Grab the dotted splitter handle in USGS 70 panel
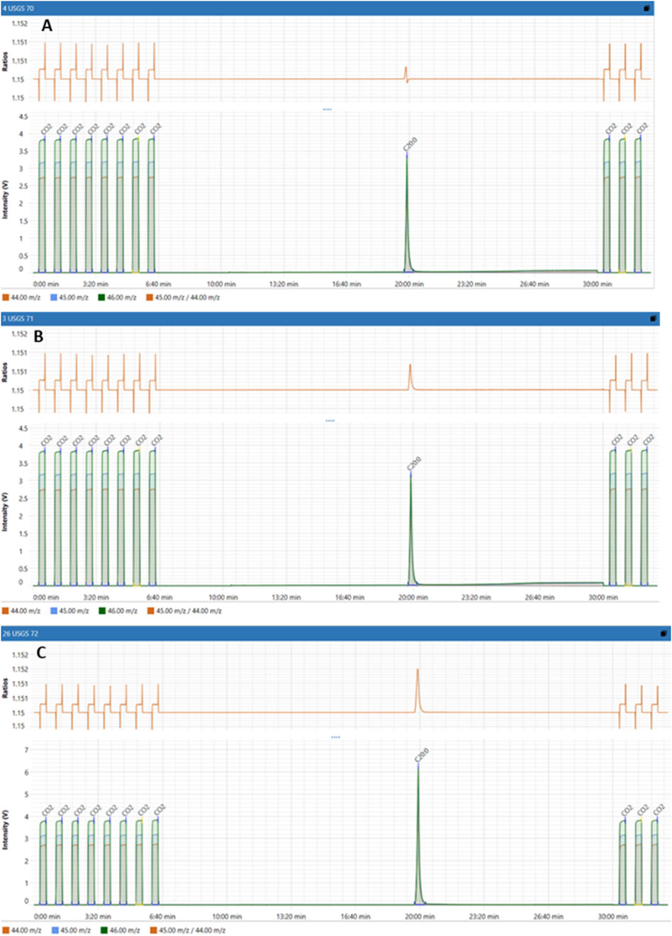 click(x=327, y=109)
